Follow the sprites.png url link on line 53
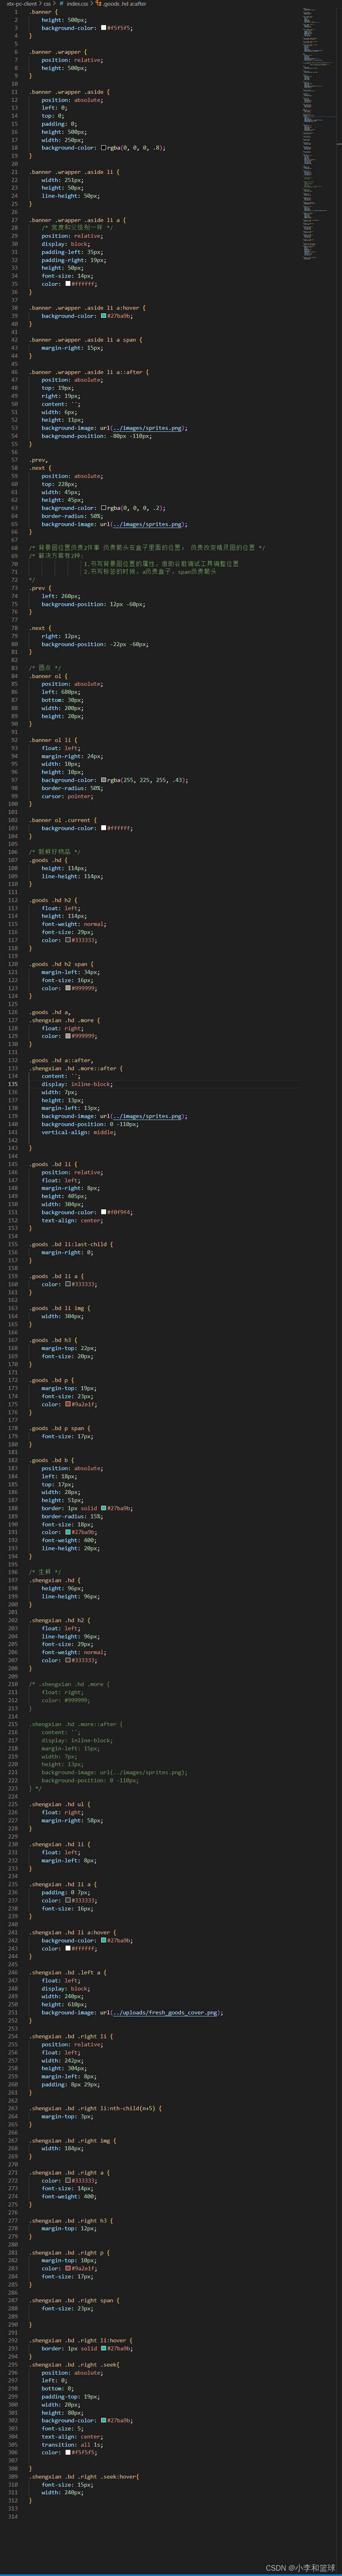 pyautogui.click(x=147, y=428)
